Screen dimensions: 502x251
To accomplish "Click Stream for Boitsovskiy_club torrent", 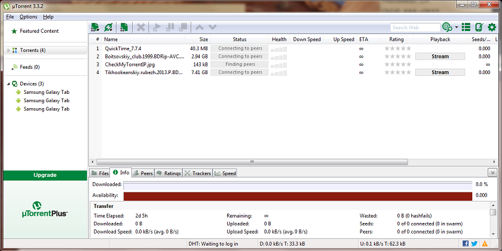I will click(x=440, y=56).
